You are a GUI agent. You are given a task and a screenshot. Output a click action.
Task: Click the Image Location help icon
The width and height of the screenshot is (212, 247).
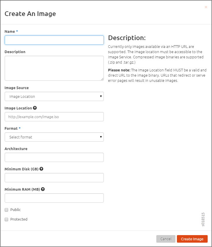[x=35, y=108]
